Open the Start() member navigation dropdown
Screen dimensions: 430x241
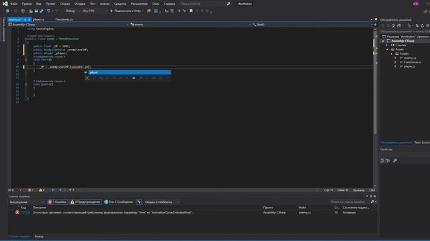[x=312, y=25]
